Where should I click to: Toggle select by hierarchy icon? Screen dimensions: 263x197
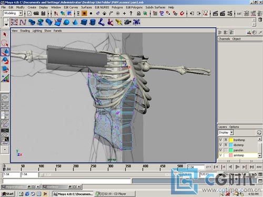[56, 13]
